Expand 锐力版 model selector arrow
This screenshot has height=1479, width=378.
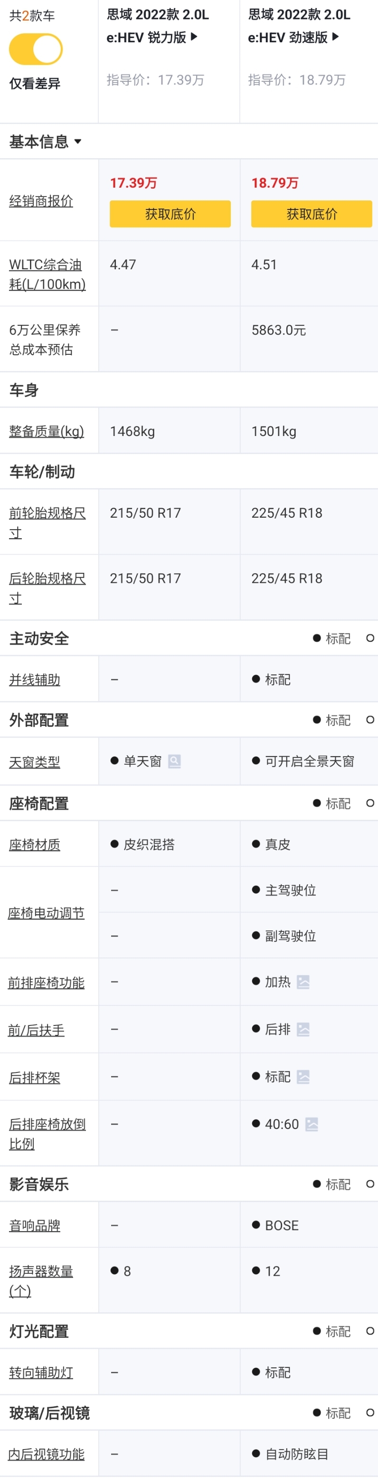[194, 37]
